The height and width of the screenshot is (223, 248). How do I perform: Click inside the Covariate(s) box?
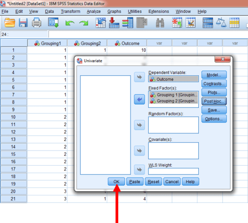pyautogui.click(x=173, y=151)
